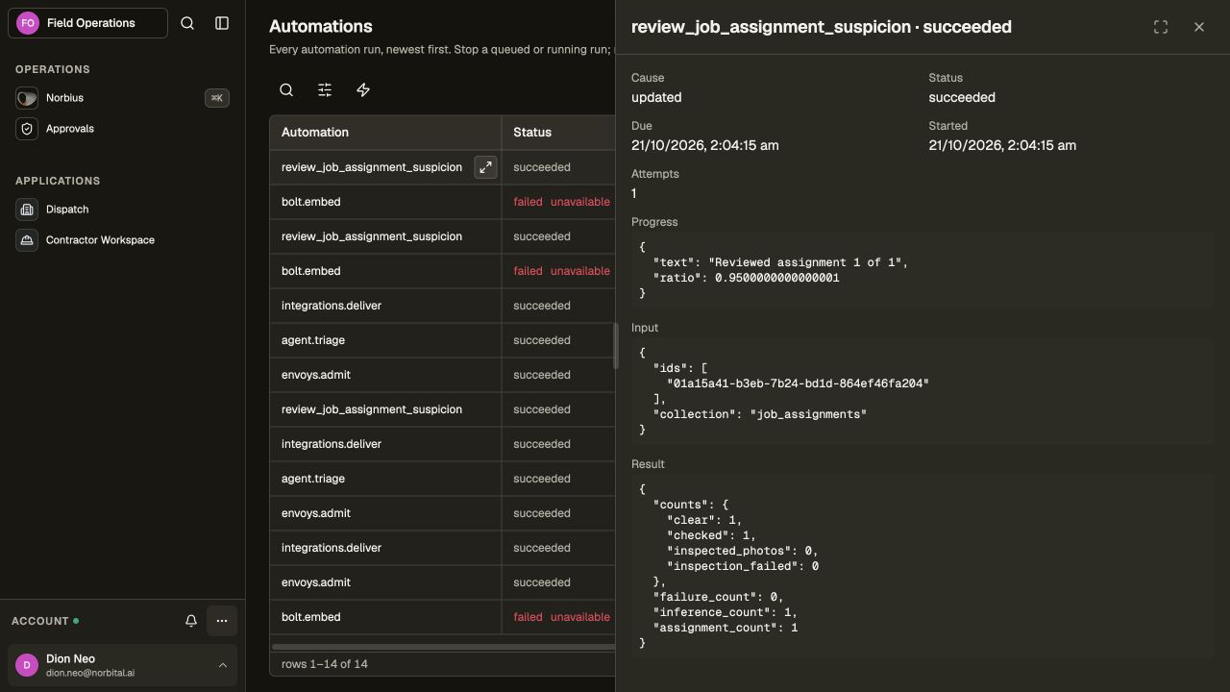Expand detail panel to fullscreen
The image size is (1230, 692).
click(x=1161, y=27)
